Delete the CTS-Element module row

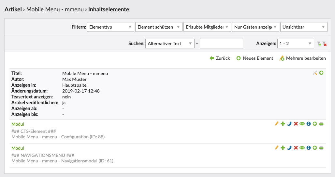pos(296,124)
